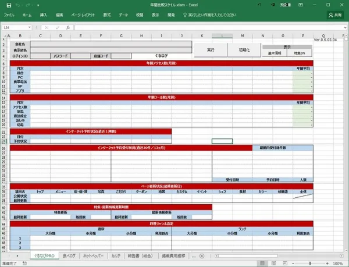
Task: Switch to the データ ribbon tab
Action: (x=123, y=15)
